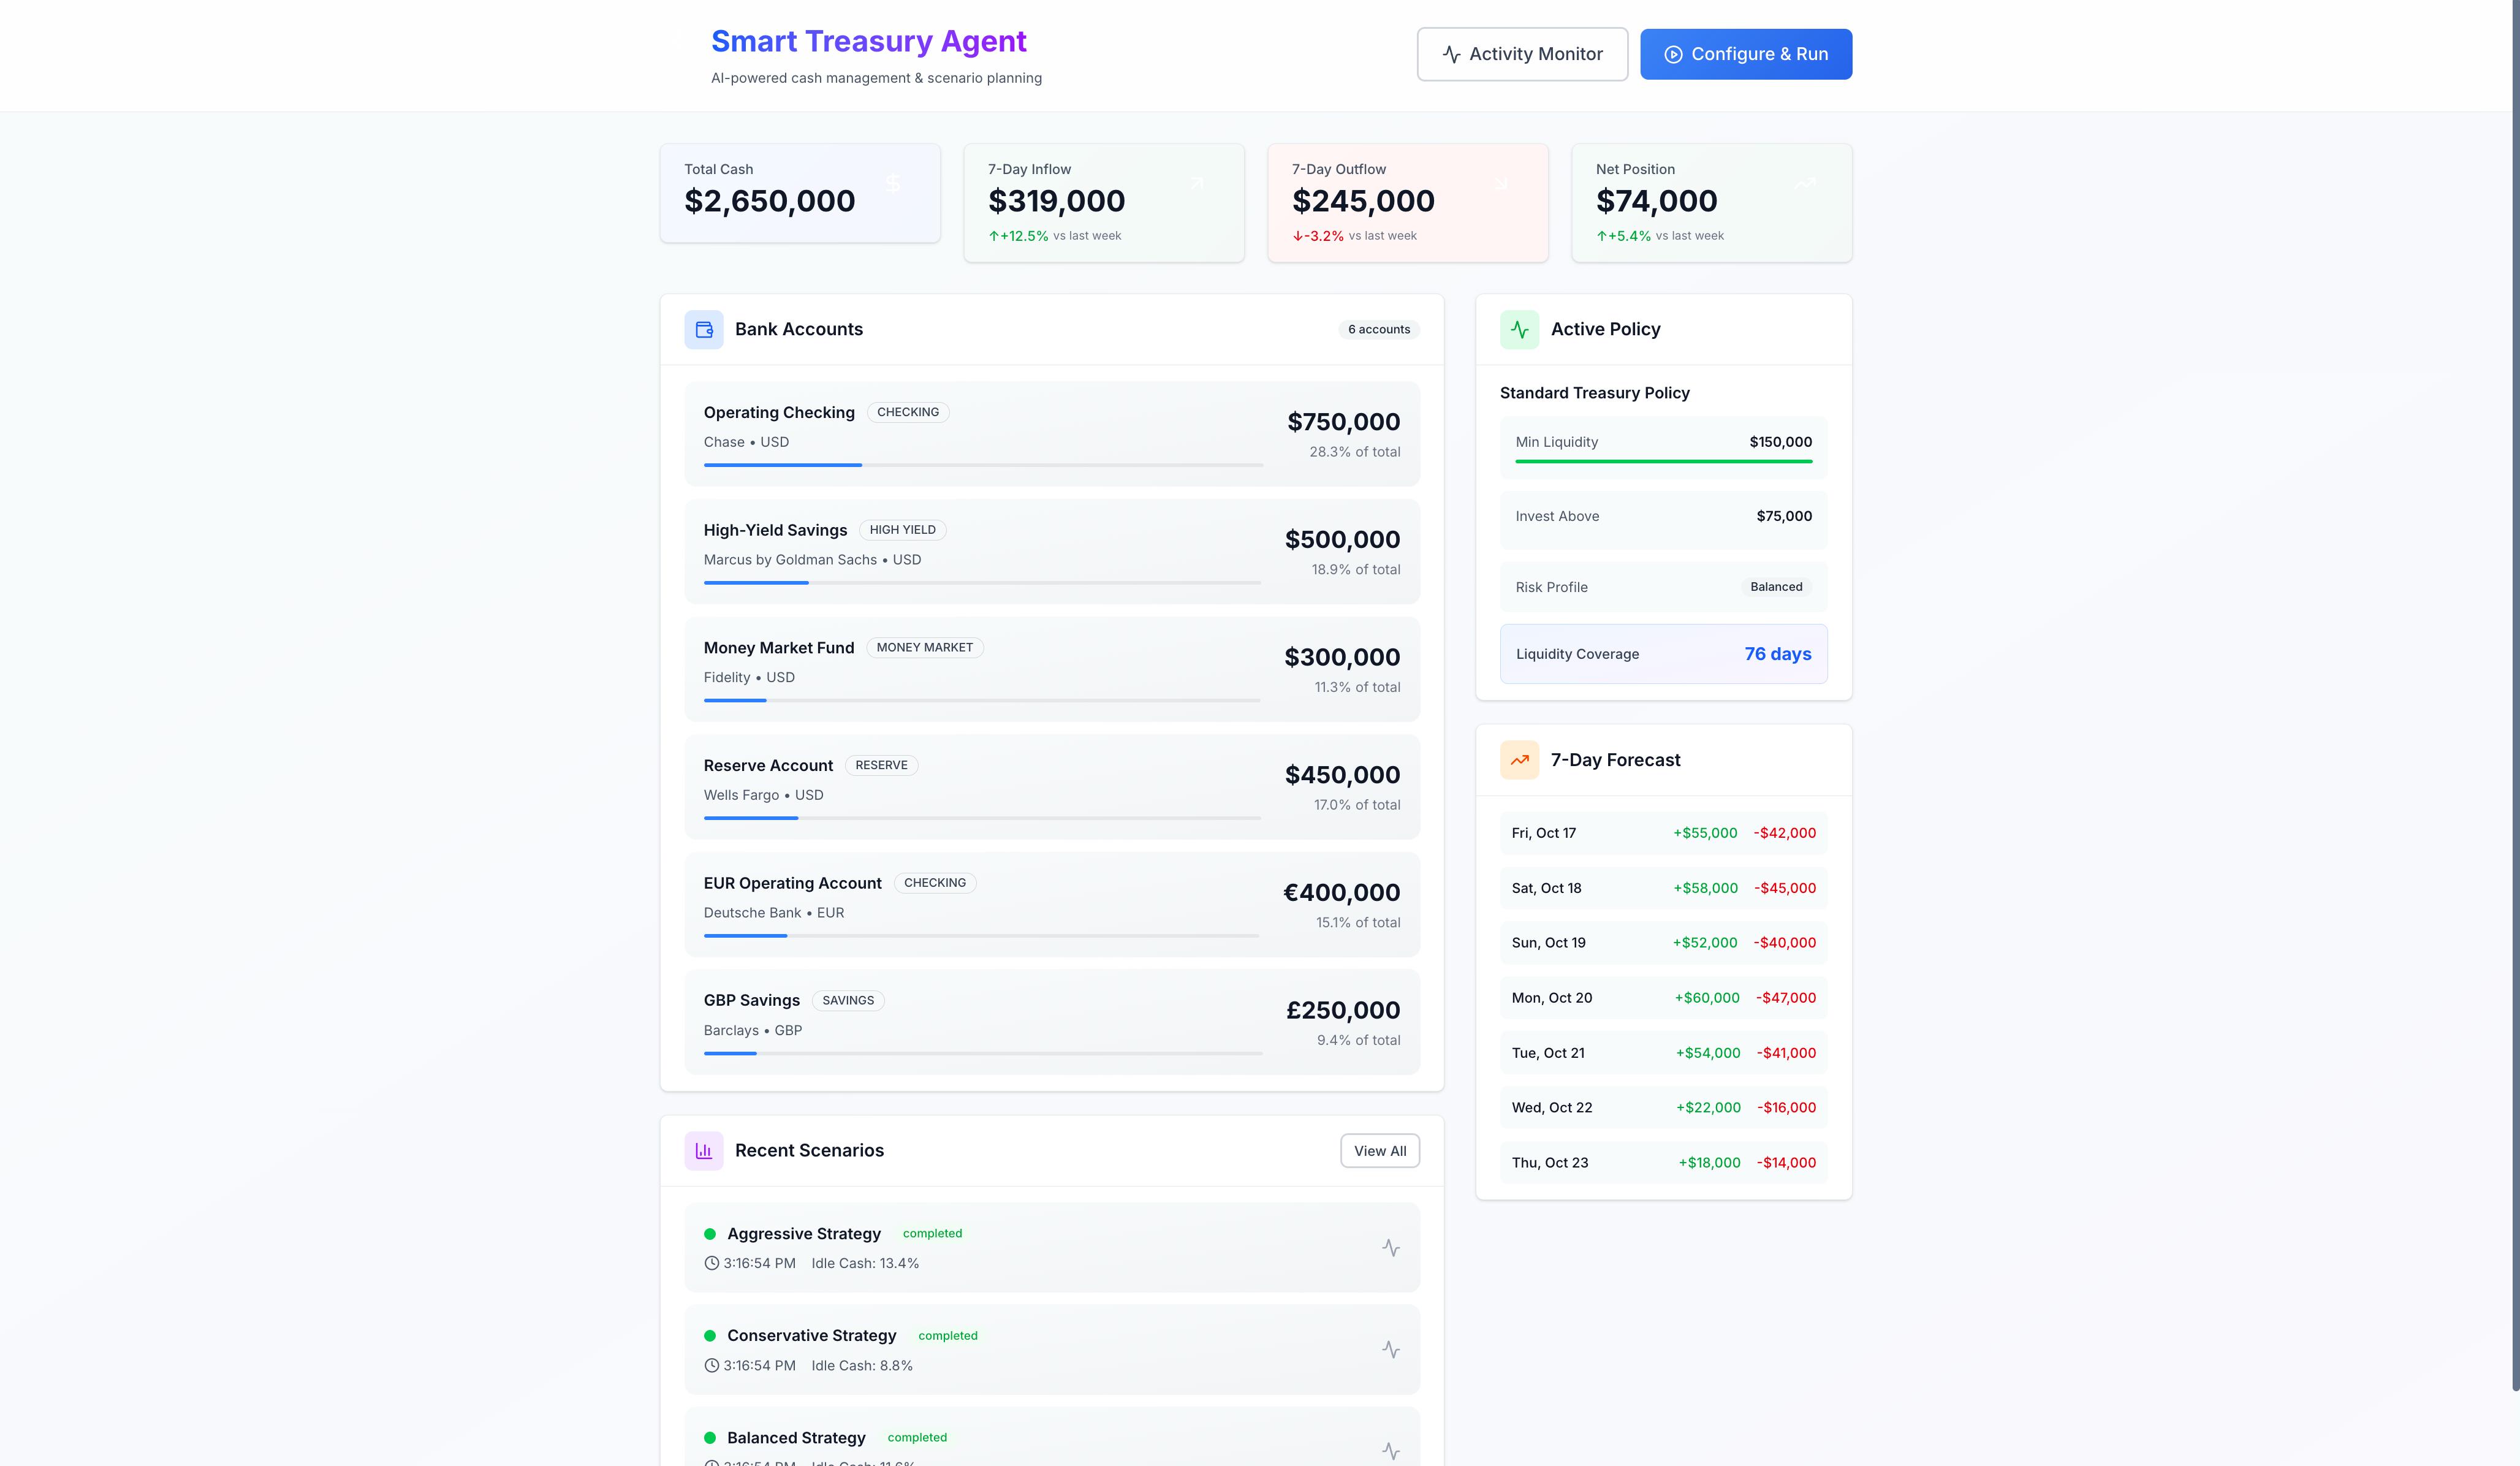Click the clock icon under Aggressive Strategy
2520x1466 pixels.
pyautogui.click(x=711, y=1263)
